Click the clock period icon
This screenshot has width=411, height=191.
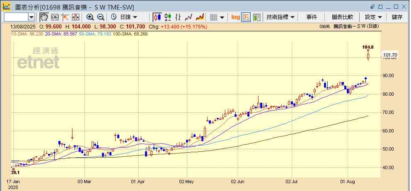point(114,17)
